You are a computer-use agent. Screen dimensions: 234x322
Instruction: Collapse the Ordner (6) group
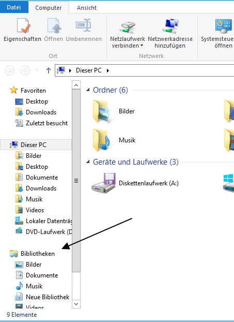88,90
